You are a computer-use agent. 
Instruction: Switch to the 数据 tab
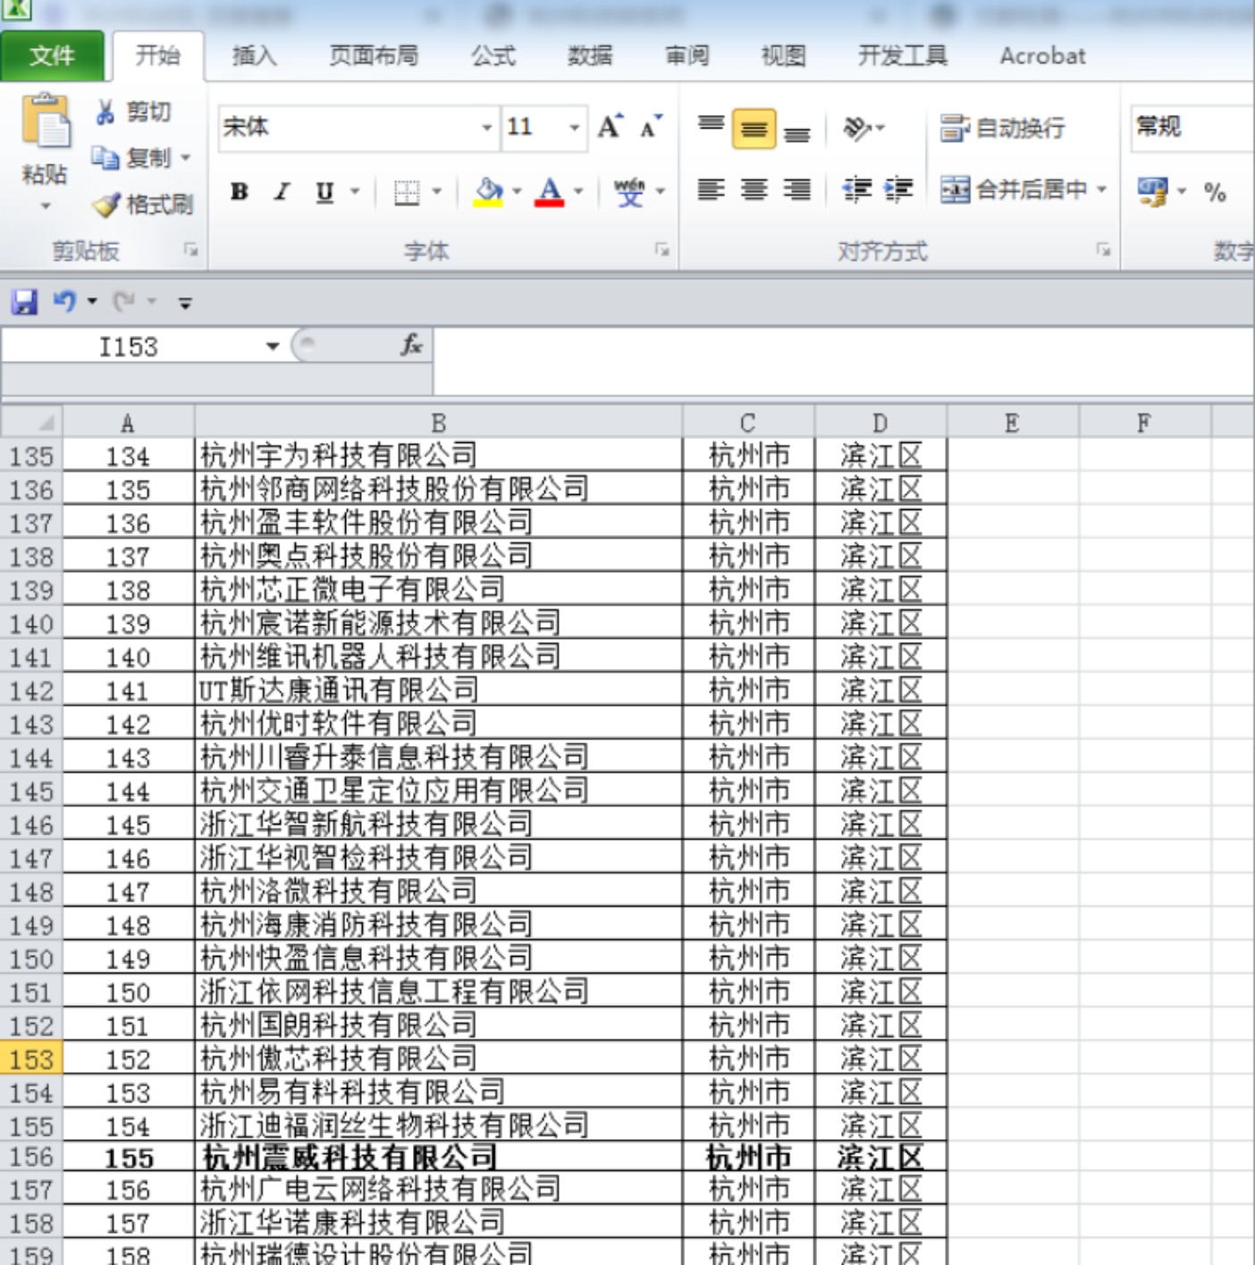tap(590, 56)
